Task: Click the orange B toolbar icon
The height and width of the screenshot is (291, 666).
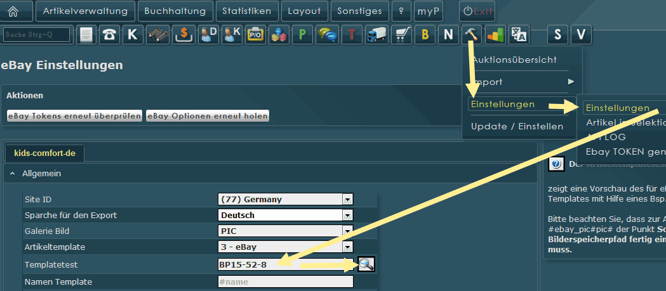Action: coord(425,35)
